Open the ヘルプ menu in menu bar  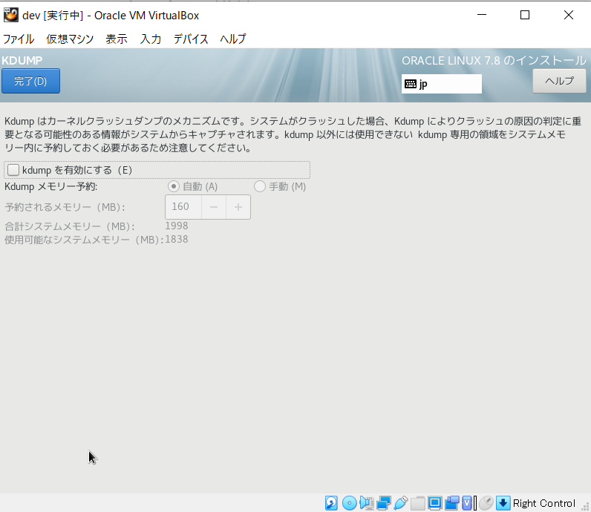233,39
